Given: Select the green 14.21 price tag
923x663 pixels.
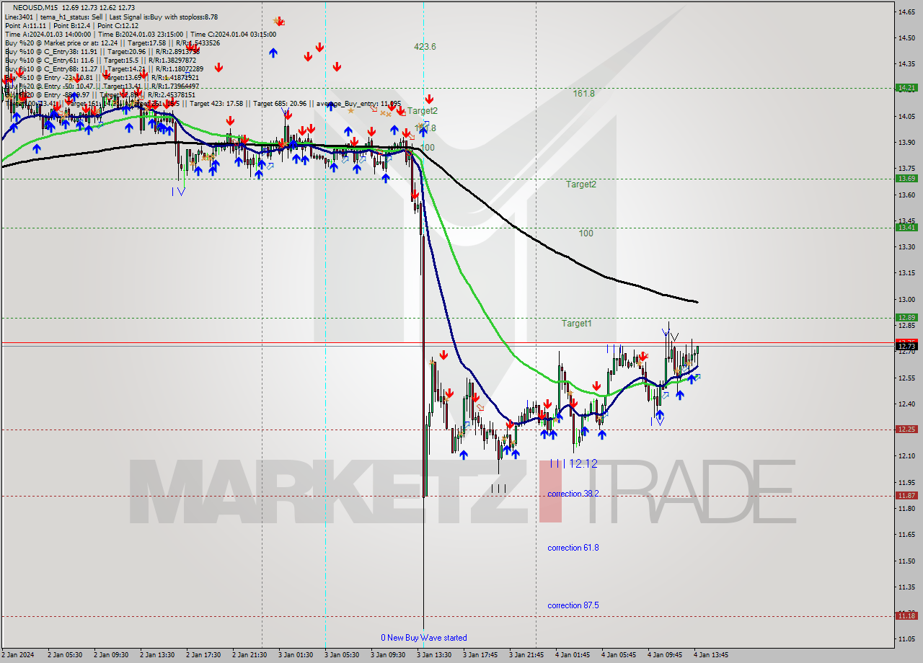Looking at the screenshot, I should pos(906,88).
